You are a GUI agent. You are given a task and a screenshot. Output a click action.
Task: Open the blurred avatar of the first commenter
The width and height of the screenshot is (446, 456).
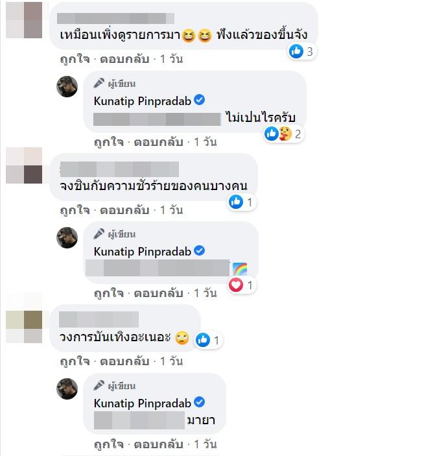(24, 20)
